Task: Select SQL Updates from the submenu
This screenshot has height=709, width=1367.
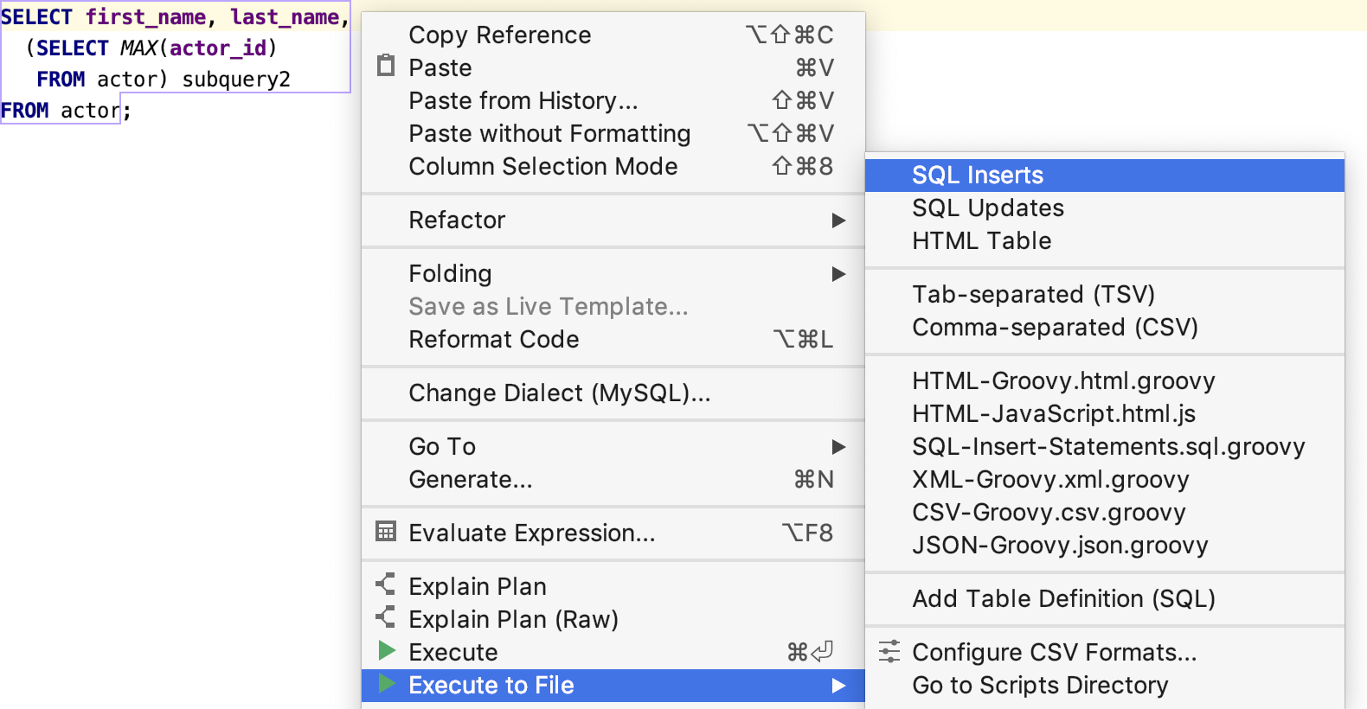Action: coord(987,208)
